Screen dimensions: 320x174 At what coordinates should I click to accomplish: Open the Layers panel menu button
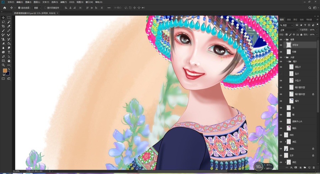[317, 19]
